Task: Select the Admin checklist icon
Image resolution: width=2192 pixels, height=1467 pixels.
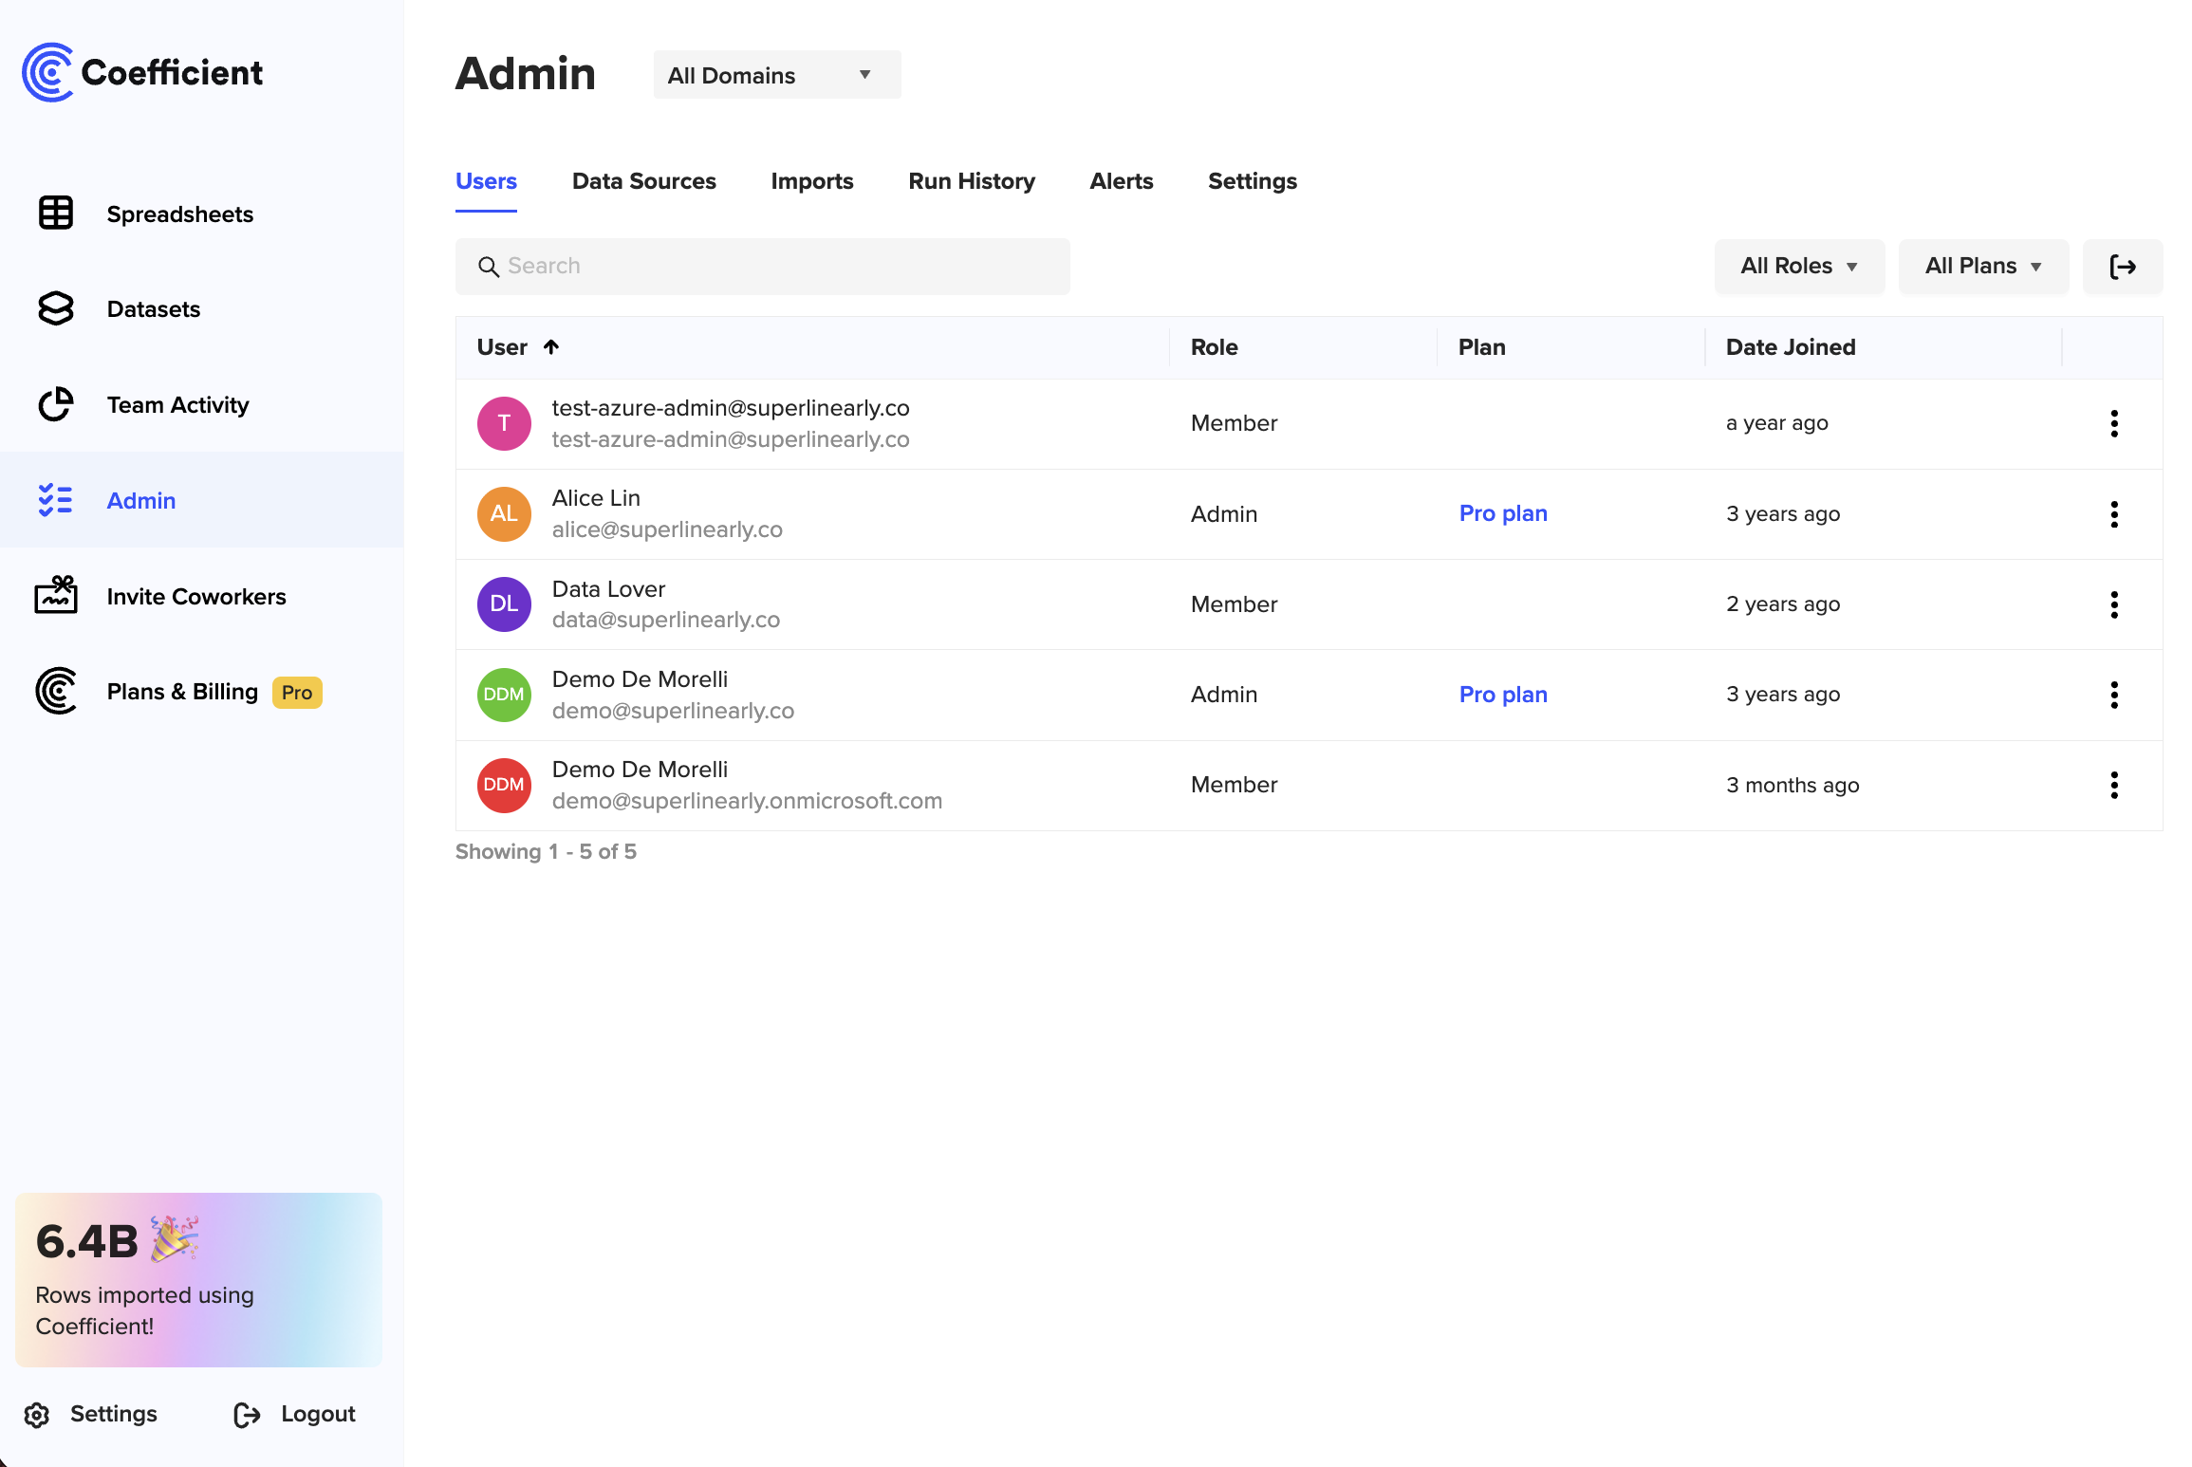Action: [56, 500]
